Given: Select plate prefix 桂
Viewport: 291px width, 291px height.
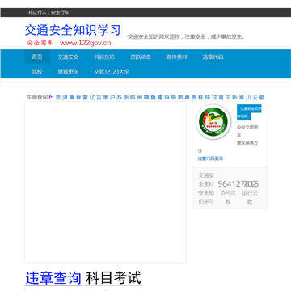Looking at the screenshot, I should coord(200,97).
